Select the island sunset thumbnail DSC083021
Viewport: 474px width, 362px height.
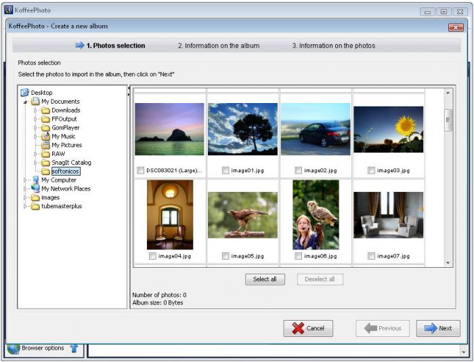[169, 129]
